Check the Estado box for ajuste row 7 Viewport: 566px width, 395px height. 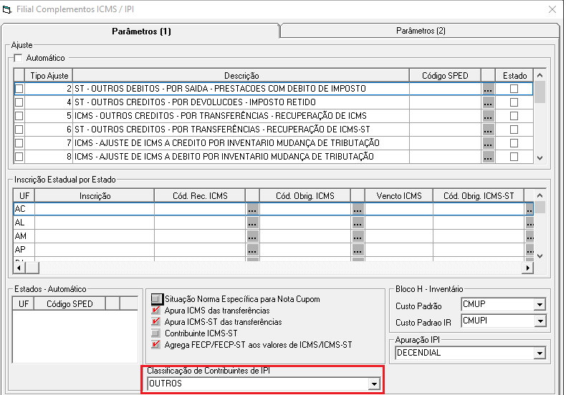point(514,143)
